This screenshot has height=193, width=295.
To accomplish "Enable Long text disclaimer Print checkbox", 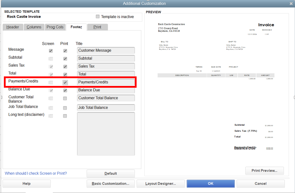I will (65, 116).
